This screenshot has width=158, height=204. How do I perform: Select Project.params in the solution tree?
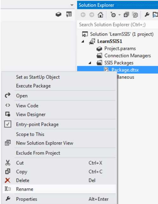(x=120, y=49)
